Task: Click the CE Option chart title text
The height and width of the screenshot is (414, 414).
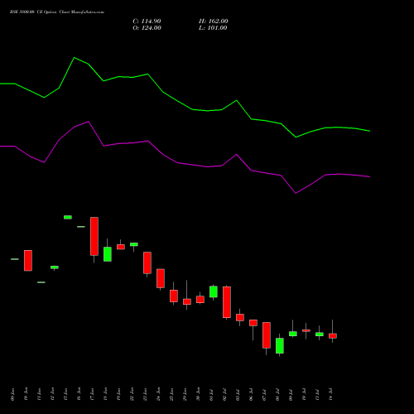Action: tap(57, 12)
